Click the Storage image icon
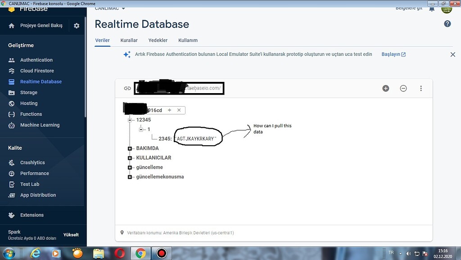 pyautogui.click(x=11, y=93)
